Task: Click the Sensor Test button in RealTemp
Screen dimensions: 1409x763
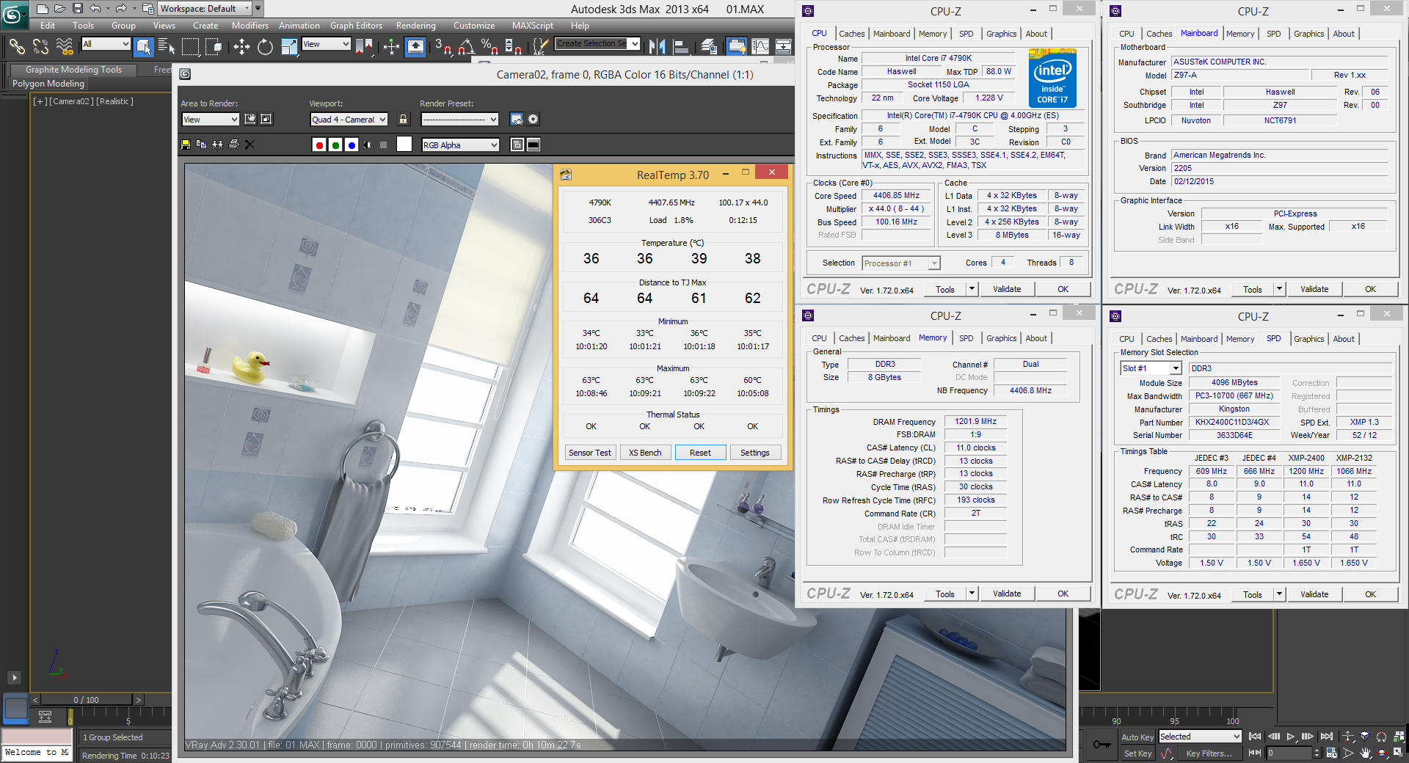Action: (590, 453)
